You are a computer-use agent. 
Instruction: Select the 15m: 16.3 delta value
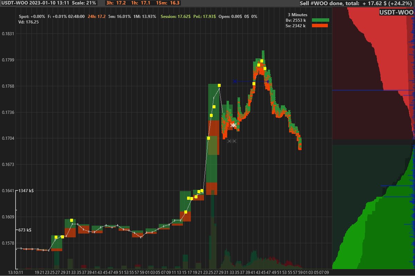tap(168, 3)
